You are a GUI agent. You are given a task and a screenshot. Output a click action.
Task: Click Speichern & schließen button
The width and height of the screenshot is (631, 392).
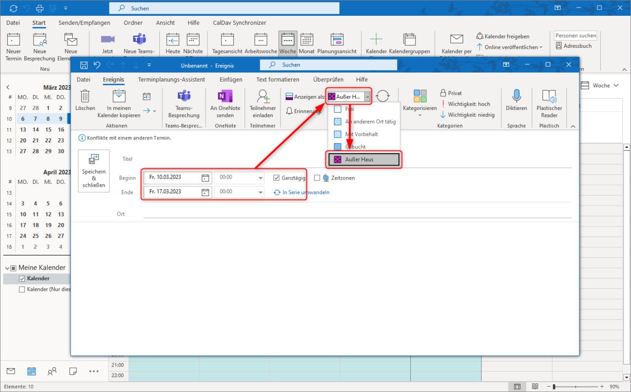click(x=94, y=171)
